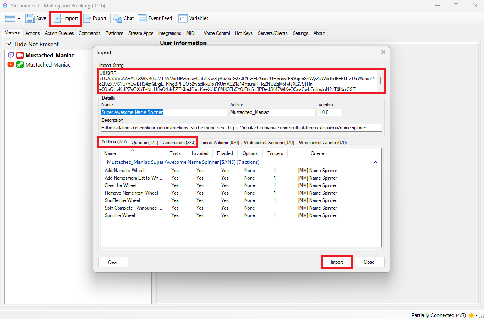Switch to the Commands (3/3) tab

point(179,143)
